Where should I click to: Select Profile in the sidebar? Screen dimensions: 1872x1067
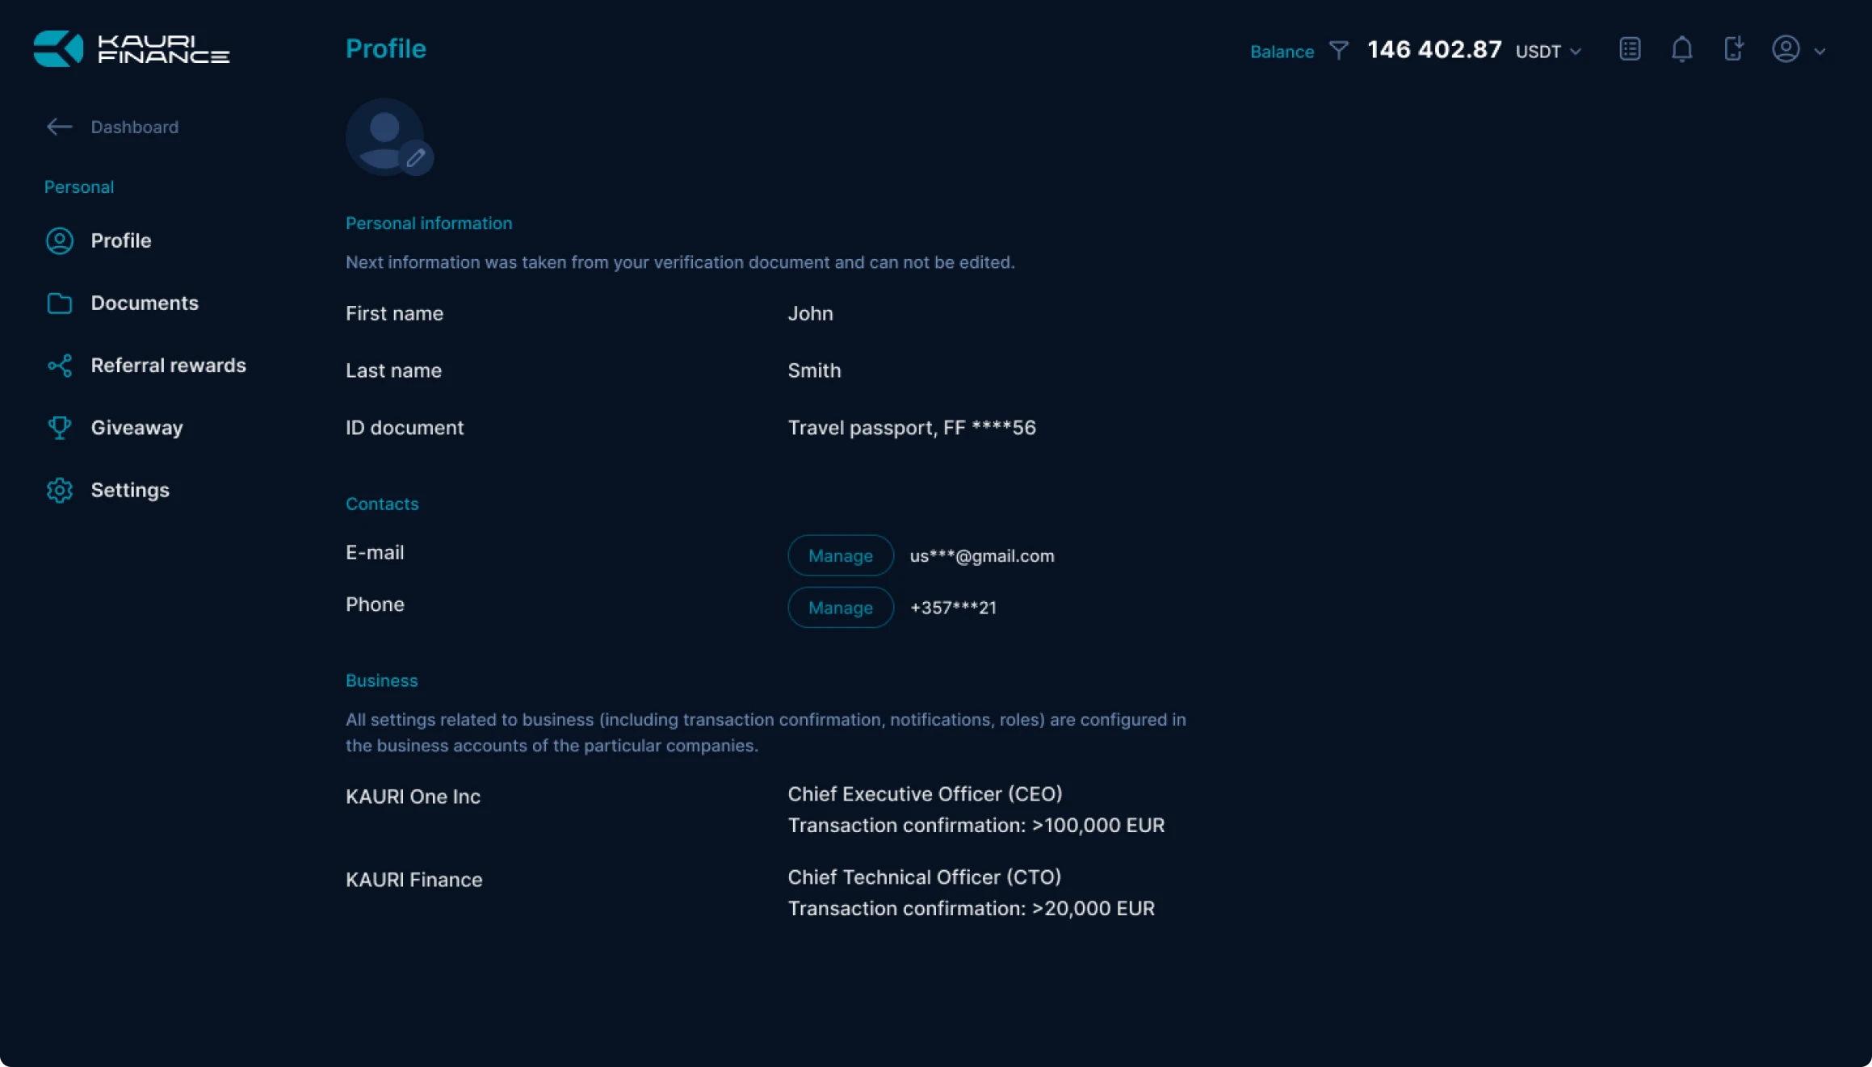(x=120, y=241)
